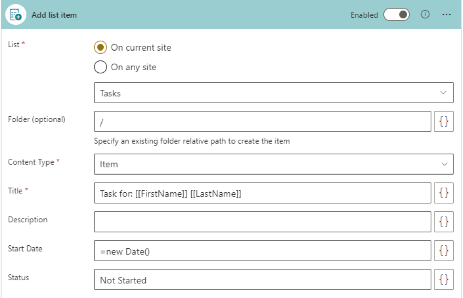Expand the Tasks list dropdown

pos(273,93)
